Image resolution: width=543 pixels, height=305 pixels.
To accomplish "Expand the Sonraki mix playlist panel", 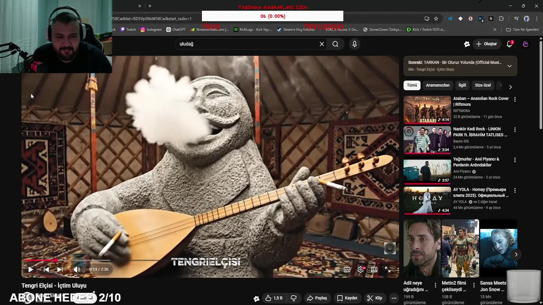I will tap(509, 66).
